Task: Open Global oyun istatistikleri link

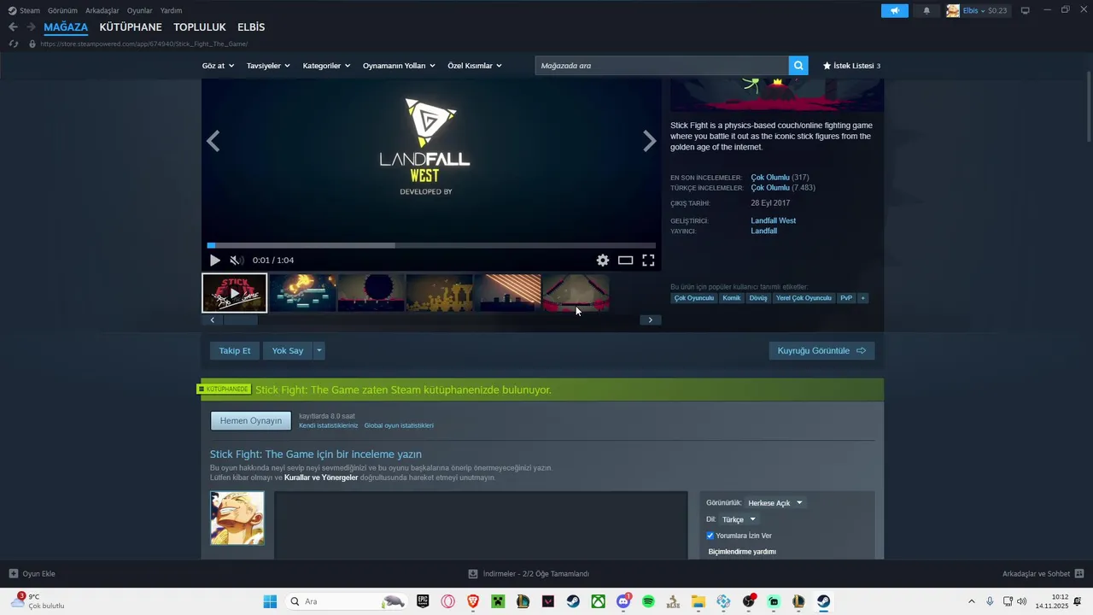Action: [399, 425]
